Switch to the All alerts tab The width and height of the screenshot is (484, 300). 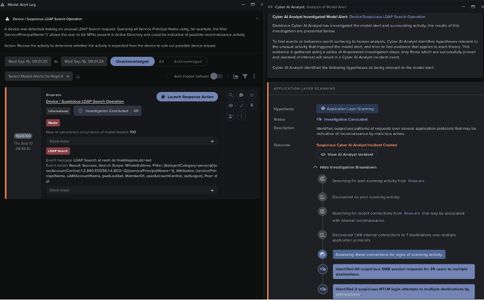pyautogui.click(x=161, y=62)
